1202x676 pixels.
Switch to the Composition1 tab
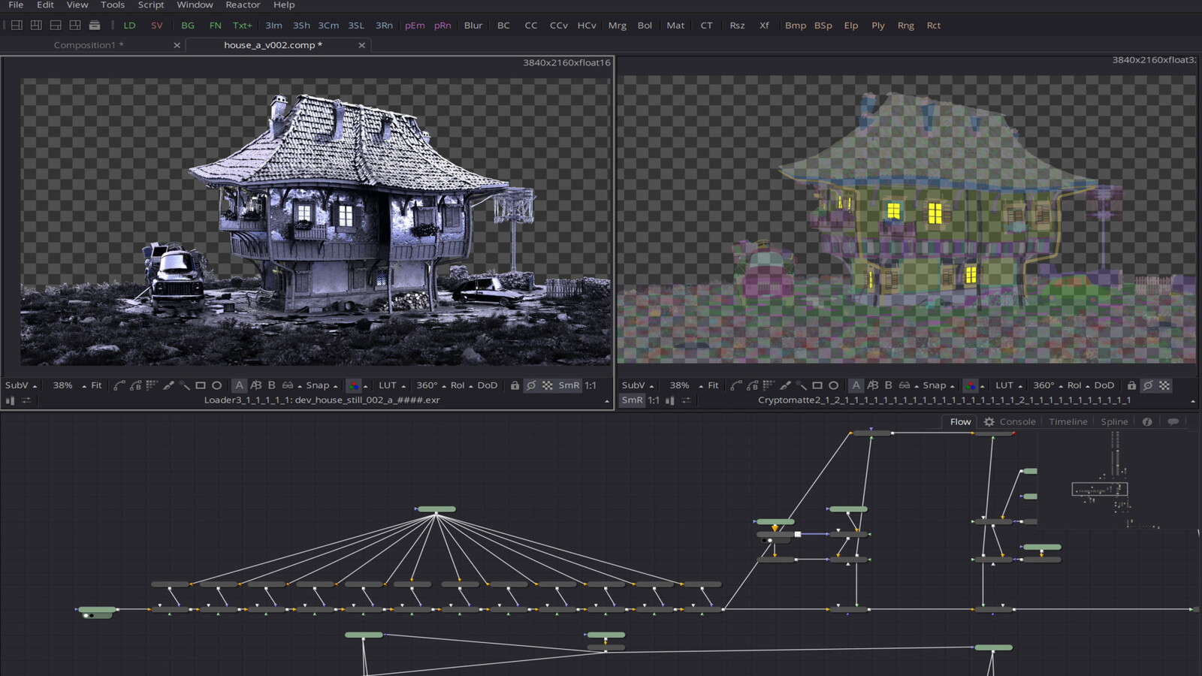(x=89, y=45)
